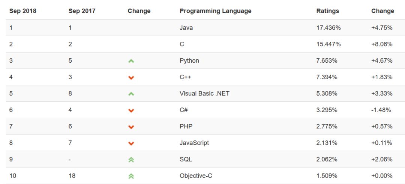Click the 3.295% rating value
The image size is (405, 184).
(327, 110)
